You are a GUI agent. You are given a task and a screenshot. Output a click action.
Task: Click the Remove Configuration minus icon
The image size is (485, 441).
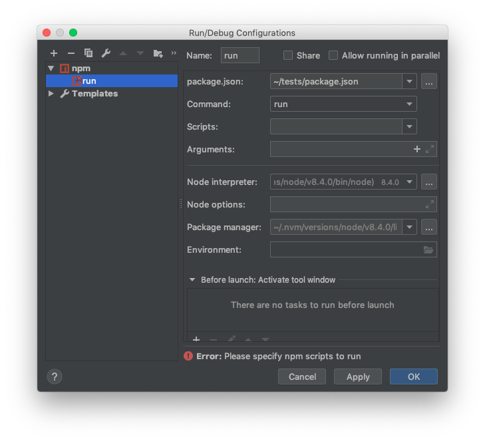click(x=71, y=53)
